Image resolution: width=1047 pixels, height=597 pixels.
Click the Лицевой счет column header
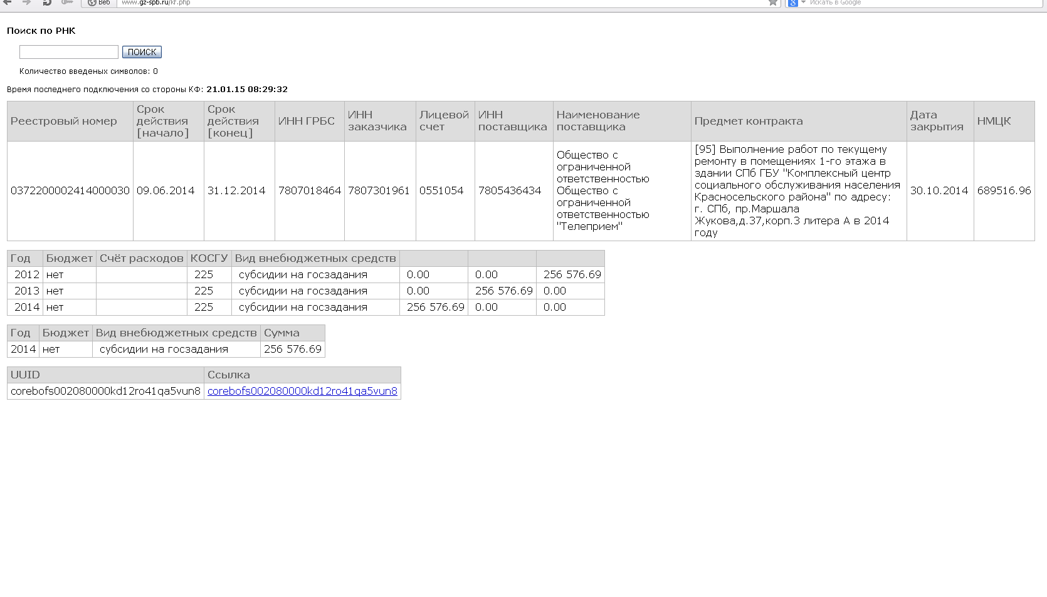pos(444,121)
